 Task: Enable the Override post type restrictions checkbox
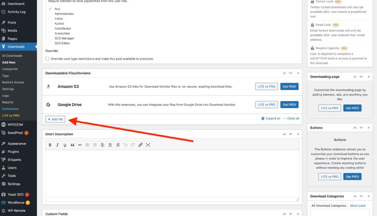[x=47, y=59]
